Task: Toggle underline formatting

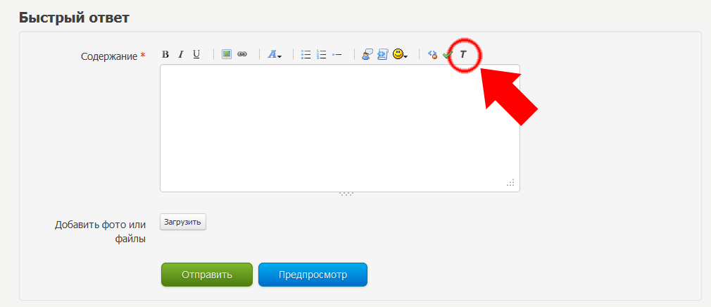Action: point(196,54)
